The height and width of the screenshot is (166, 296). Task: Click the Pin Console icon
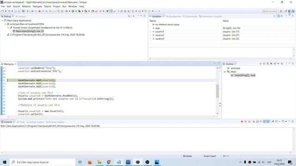coord(273,122)
